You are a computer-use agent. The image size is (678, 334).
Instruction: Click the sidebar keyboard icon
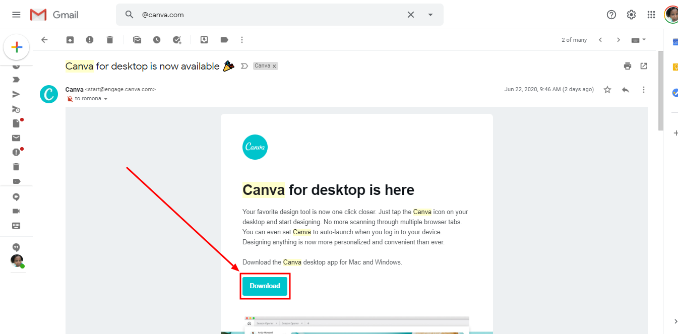pos(16,226)
